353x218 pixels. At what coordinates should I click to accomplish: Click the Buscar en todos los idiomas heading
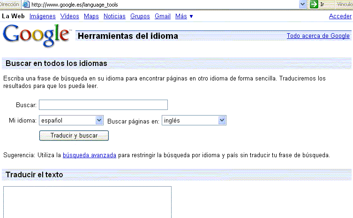pos(56,63)
